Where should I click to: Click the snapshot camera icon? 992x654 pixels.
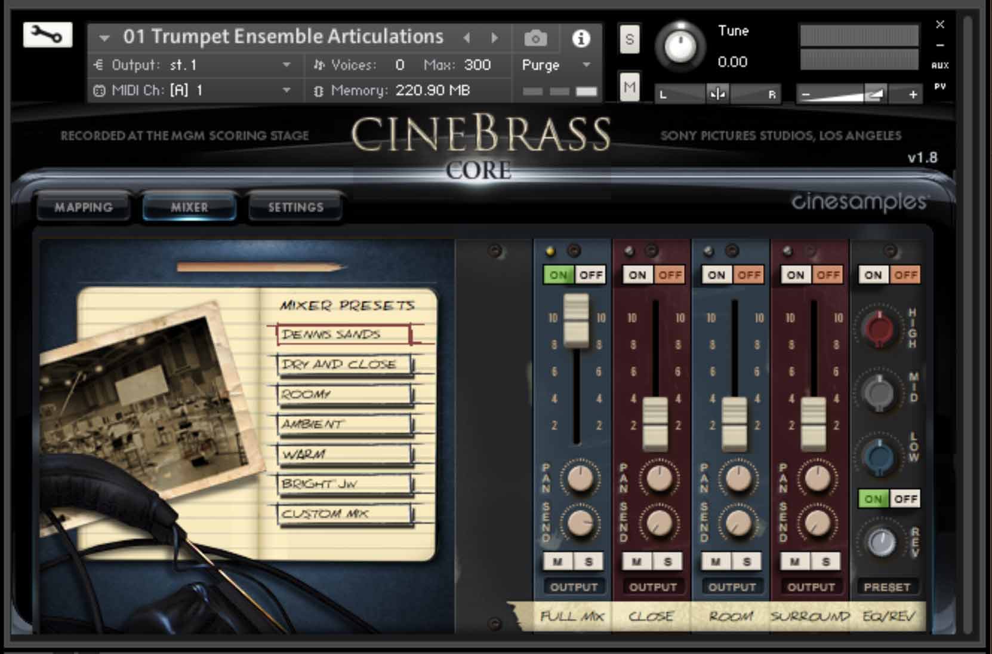pos(535,36)
